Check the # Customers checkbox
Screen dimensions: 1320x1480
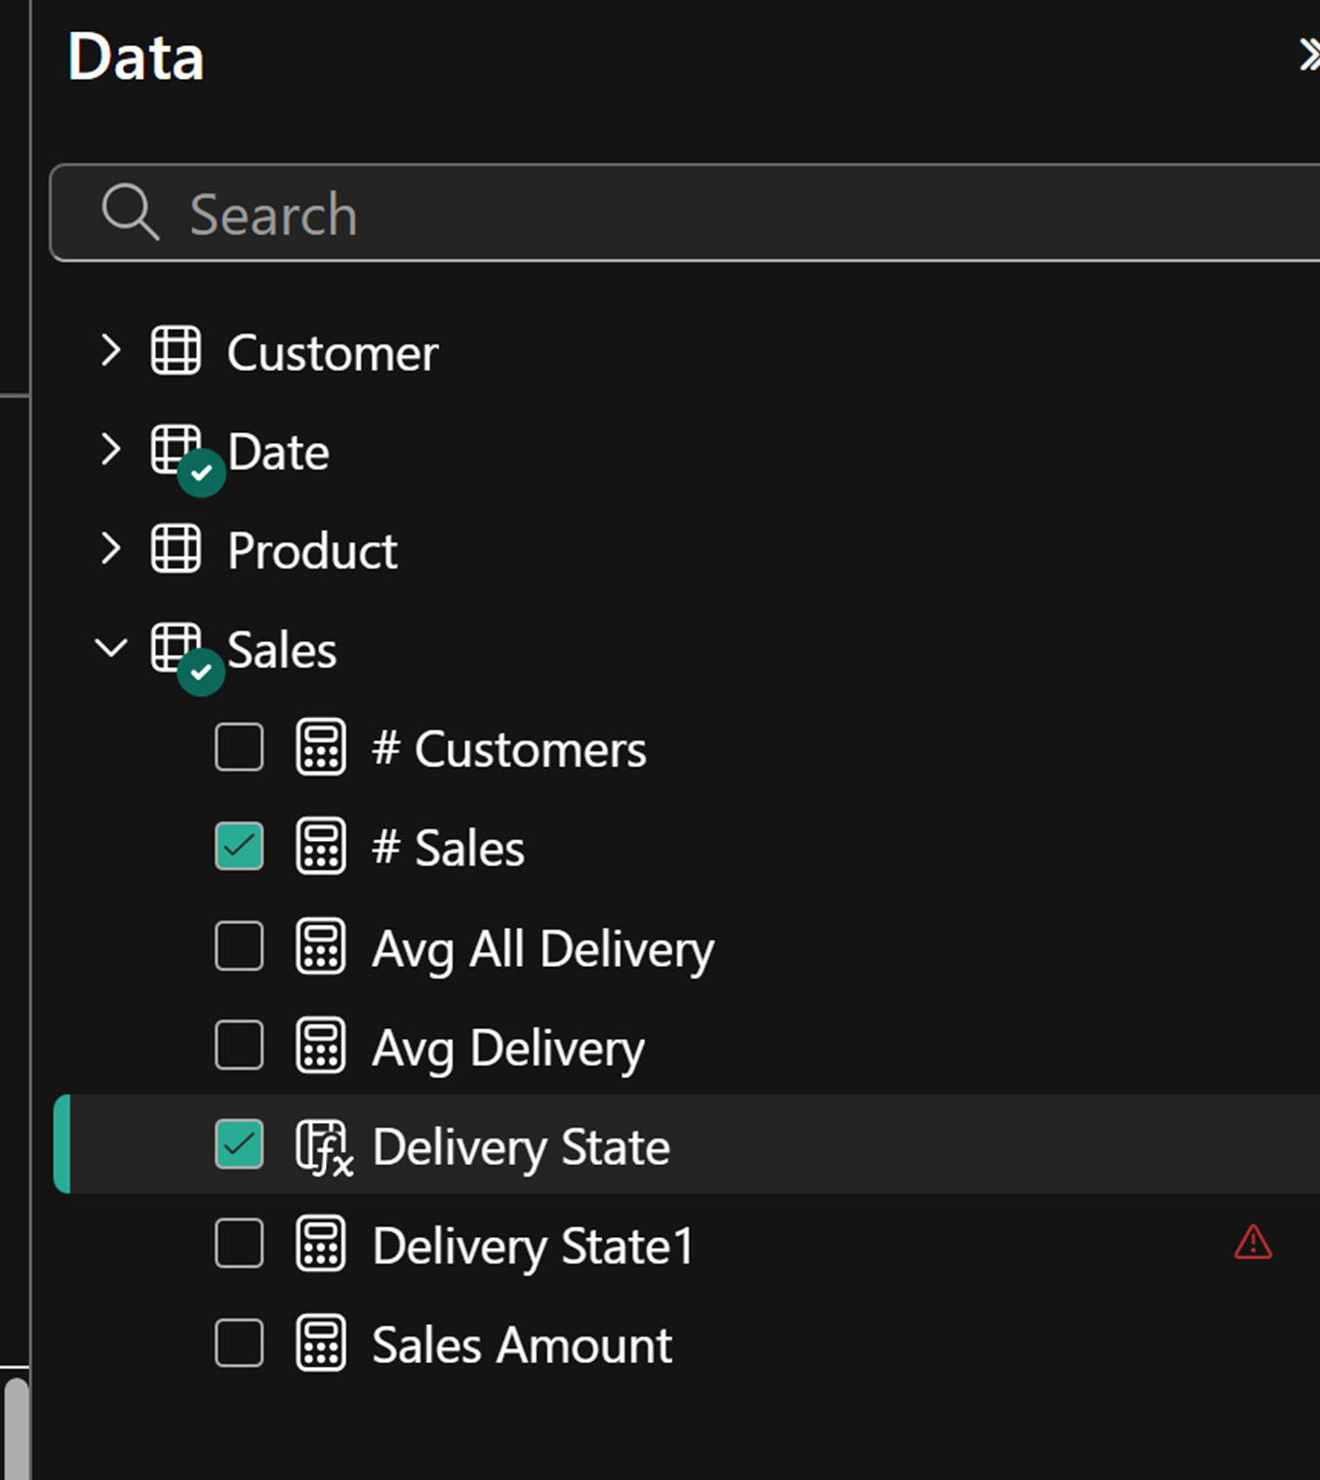pyautogui.click(x=239, y=747)
